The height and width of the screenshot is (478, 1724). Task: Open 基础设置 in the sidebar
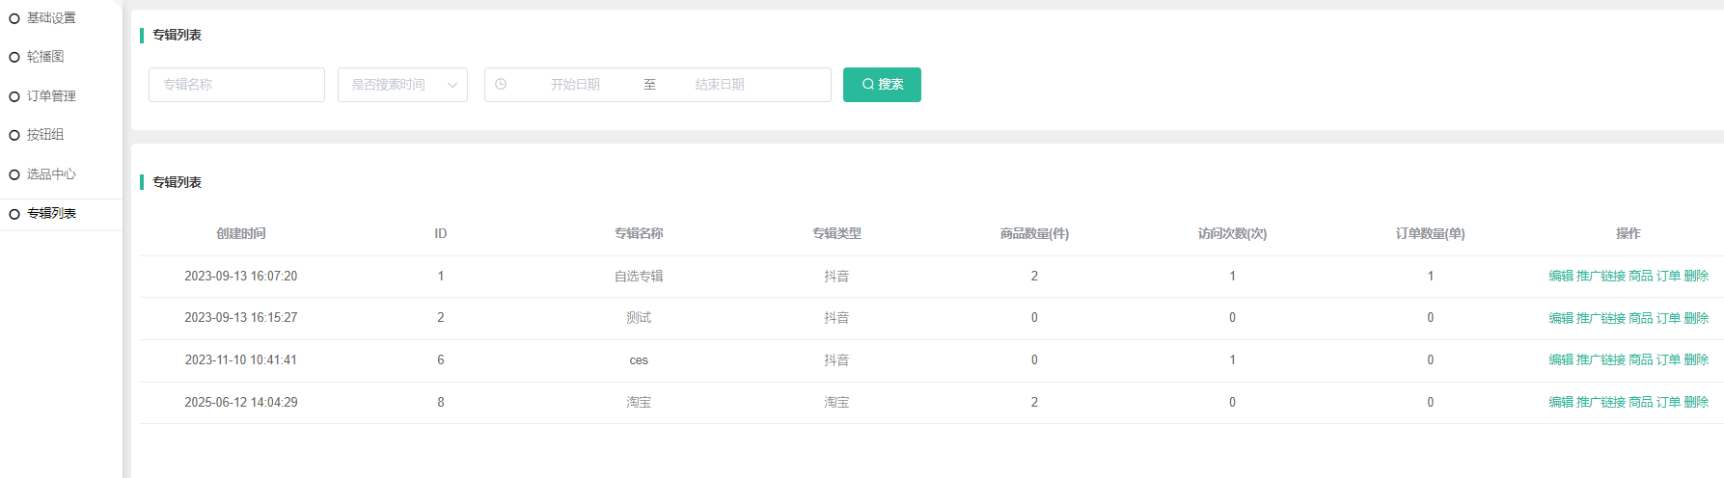click(51, 18)
